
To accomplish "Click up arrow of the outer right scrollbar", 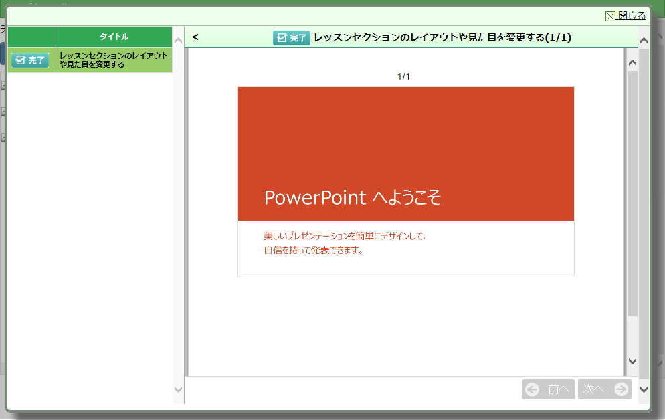I will 644,40.
